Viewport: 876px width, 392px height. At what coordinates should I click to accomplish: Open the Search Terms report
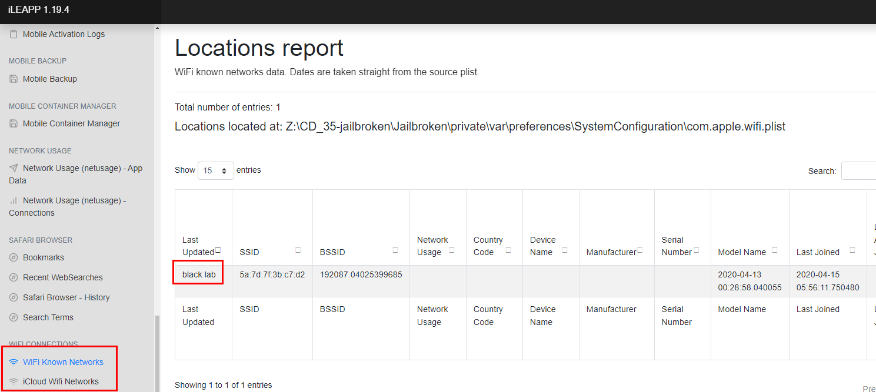48,317
